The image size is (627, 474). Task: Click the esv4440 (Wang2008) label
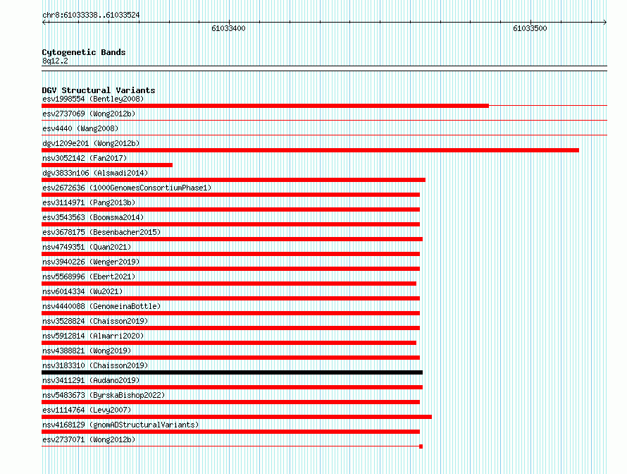tap(80, 128)
